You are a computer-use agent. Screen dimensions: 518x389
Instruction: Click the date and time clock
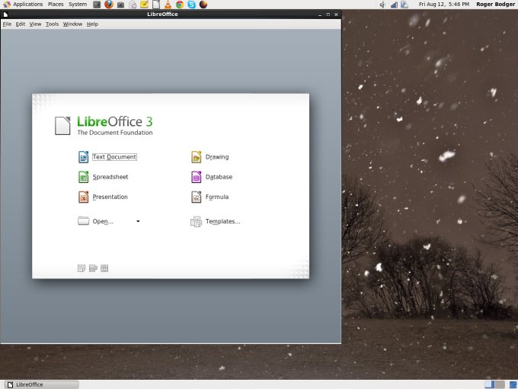(443, 5)
